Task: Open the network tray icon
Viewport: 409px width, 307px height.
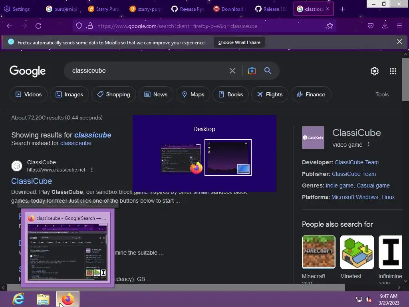Action: coord(359,299)
